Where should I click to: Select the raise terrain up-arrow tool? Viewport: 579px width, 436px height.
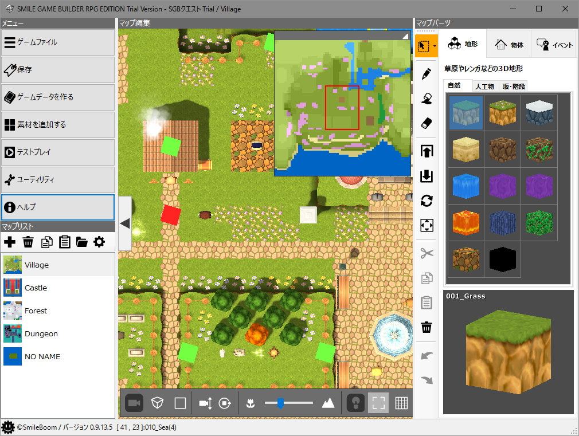(426, 151)
